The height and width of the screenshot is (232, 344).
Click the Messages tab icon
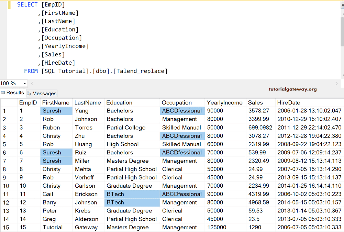click(x=29, y=93)
